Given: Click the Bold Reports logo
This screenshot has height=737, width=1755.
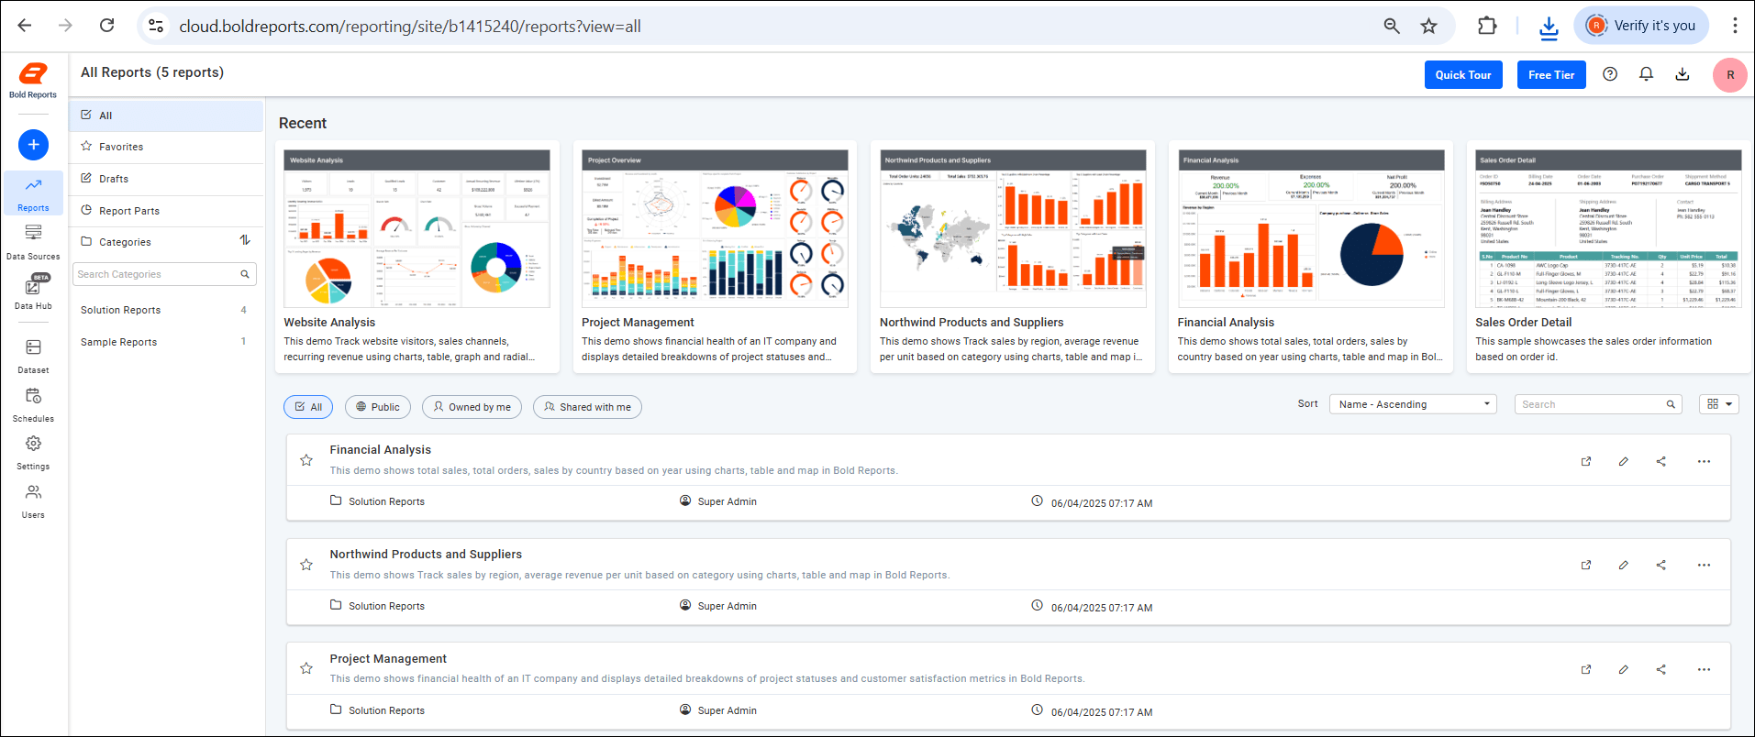Looking at the screenshot, I should coord(33,80).
